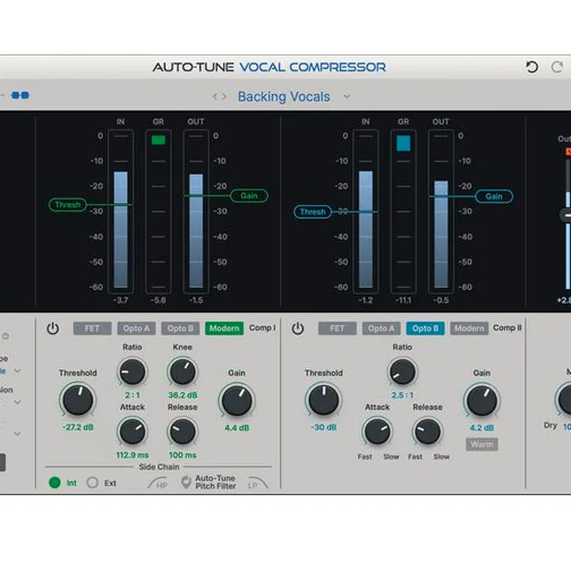Click the -30 dB threshold value

[324, 427]
